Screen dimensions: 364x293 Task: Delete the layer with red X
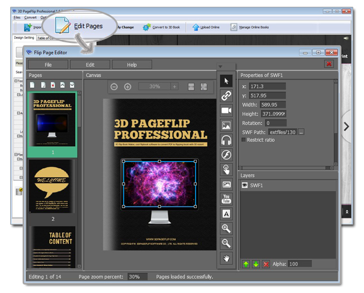click(x=266, y=264)
